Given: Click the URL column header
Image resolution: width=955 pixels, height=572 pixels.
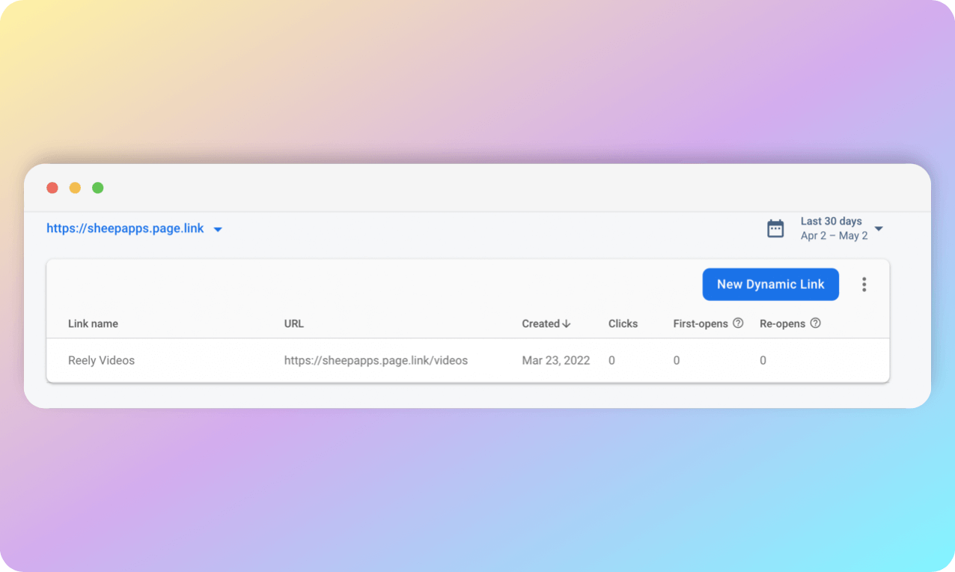Looking at the screenshot, I should point(293,323).
